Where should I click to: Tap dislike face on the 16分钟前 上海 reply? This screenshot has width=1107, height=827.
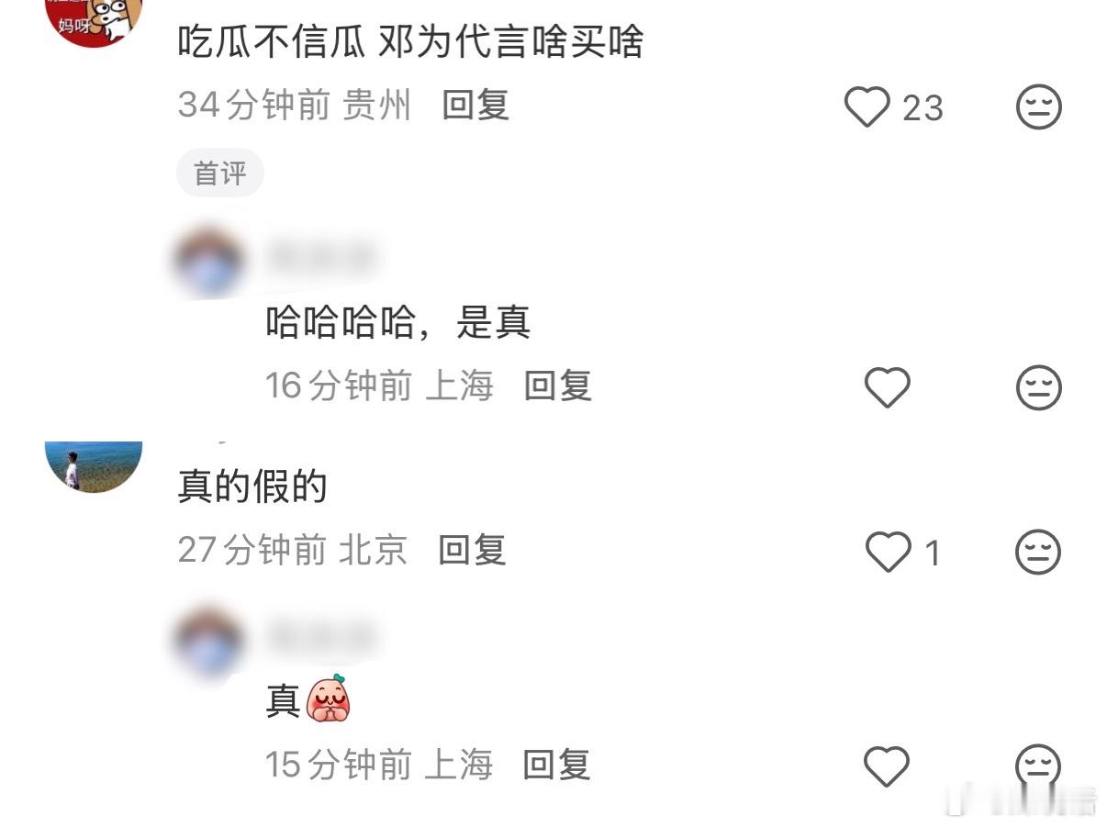click(x=1039, y=387)
